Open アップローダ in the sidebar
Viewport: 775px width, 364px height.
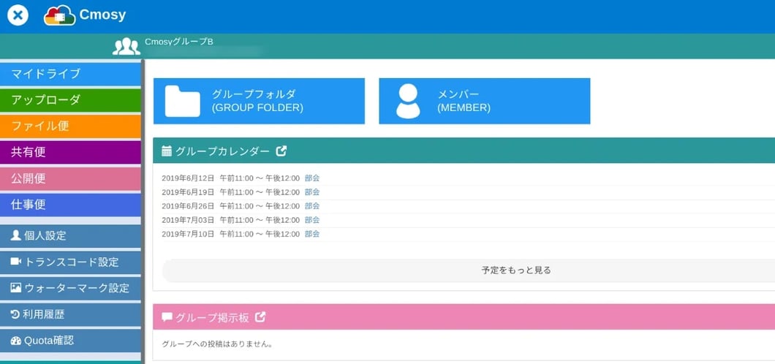tap(70, 100)
